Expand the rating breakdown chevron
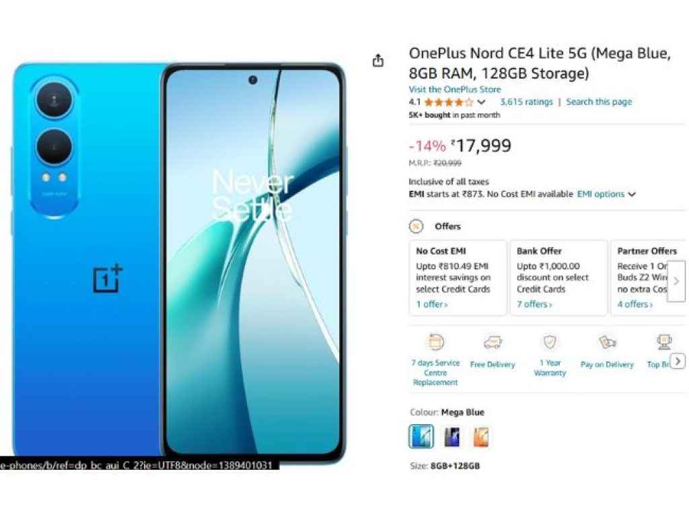689x509 pixels. coord(481,102)
